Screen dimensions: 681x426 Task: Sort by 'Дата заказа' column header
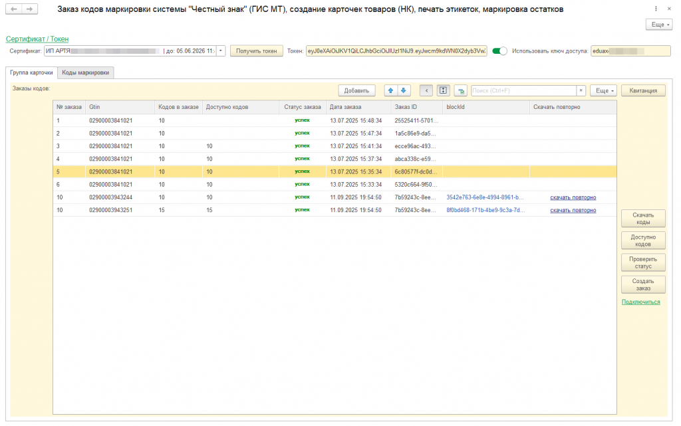346,107
